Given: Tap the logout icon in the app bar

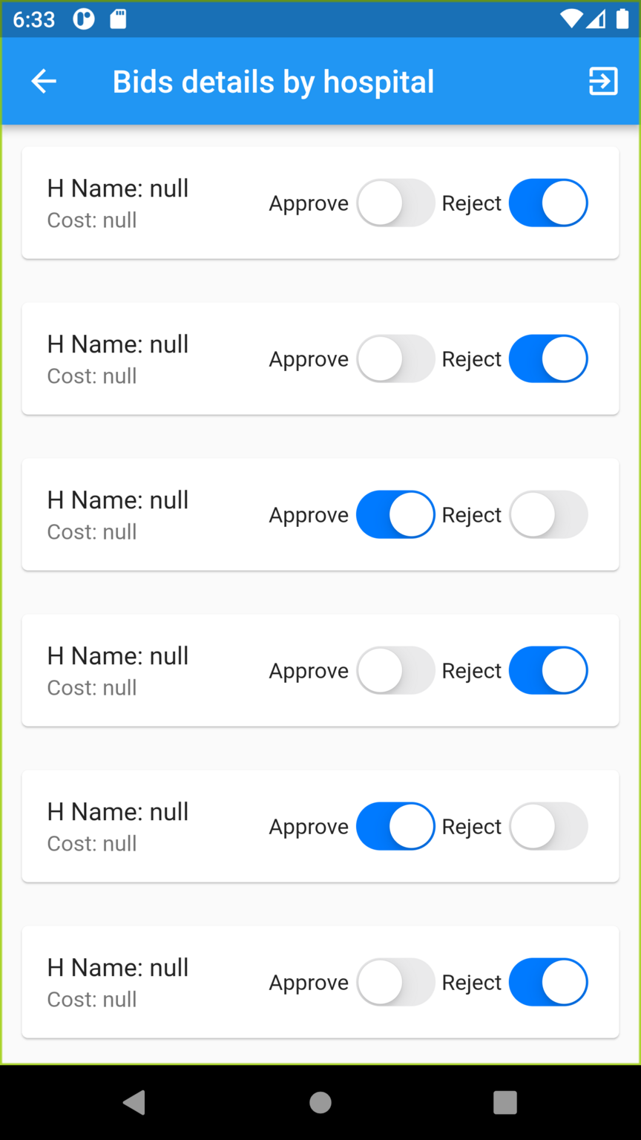Looking at the screenshot, I should coord(603,81).
